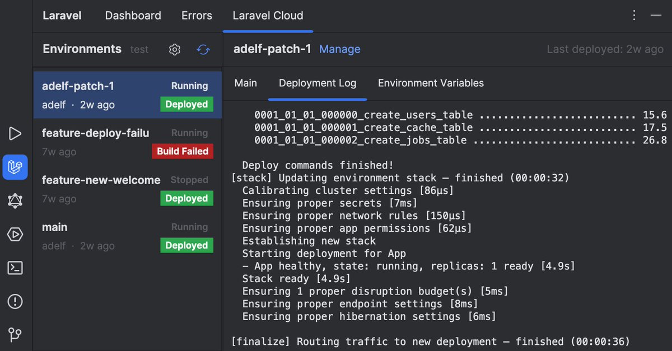Screen dimensions: 672x351
Task: Click the '[finalize] Routing traffic' log line
Action: 430,341
